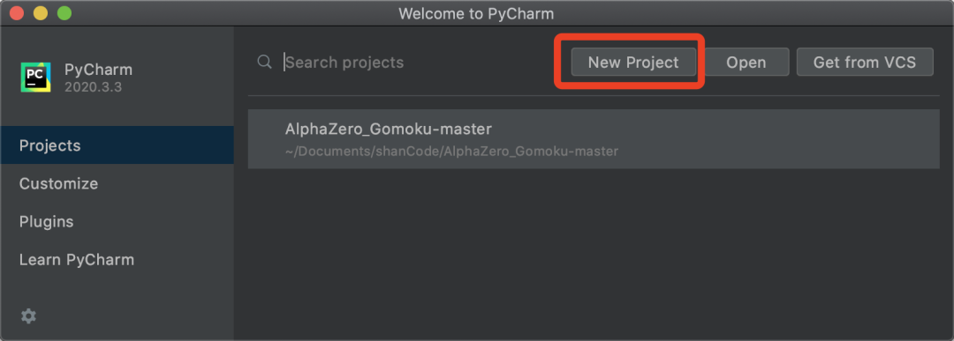Select Get from VCS
Image resolution: width=954 pixels, height=341 pixels.
(x=865, y=62)
